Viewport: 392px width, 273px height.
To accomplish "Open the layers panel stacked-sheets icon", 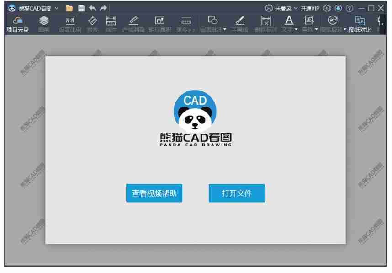I will tap(44, 21).
